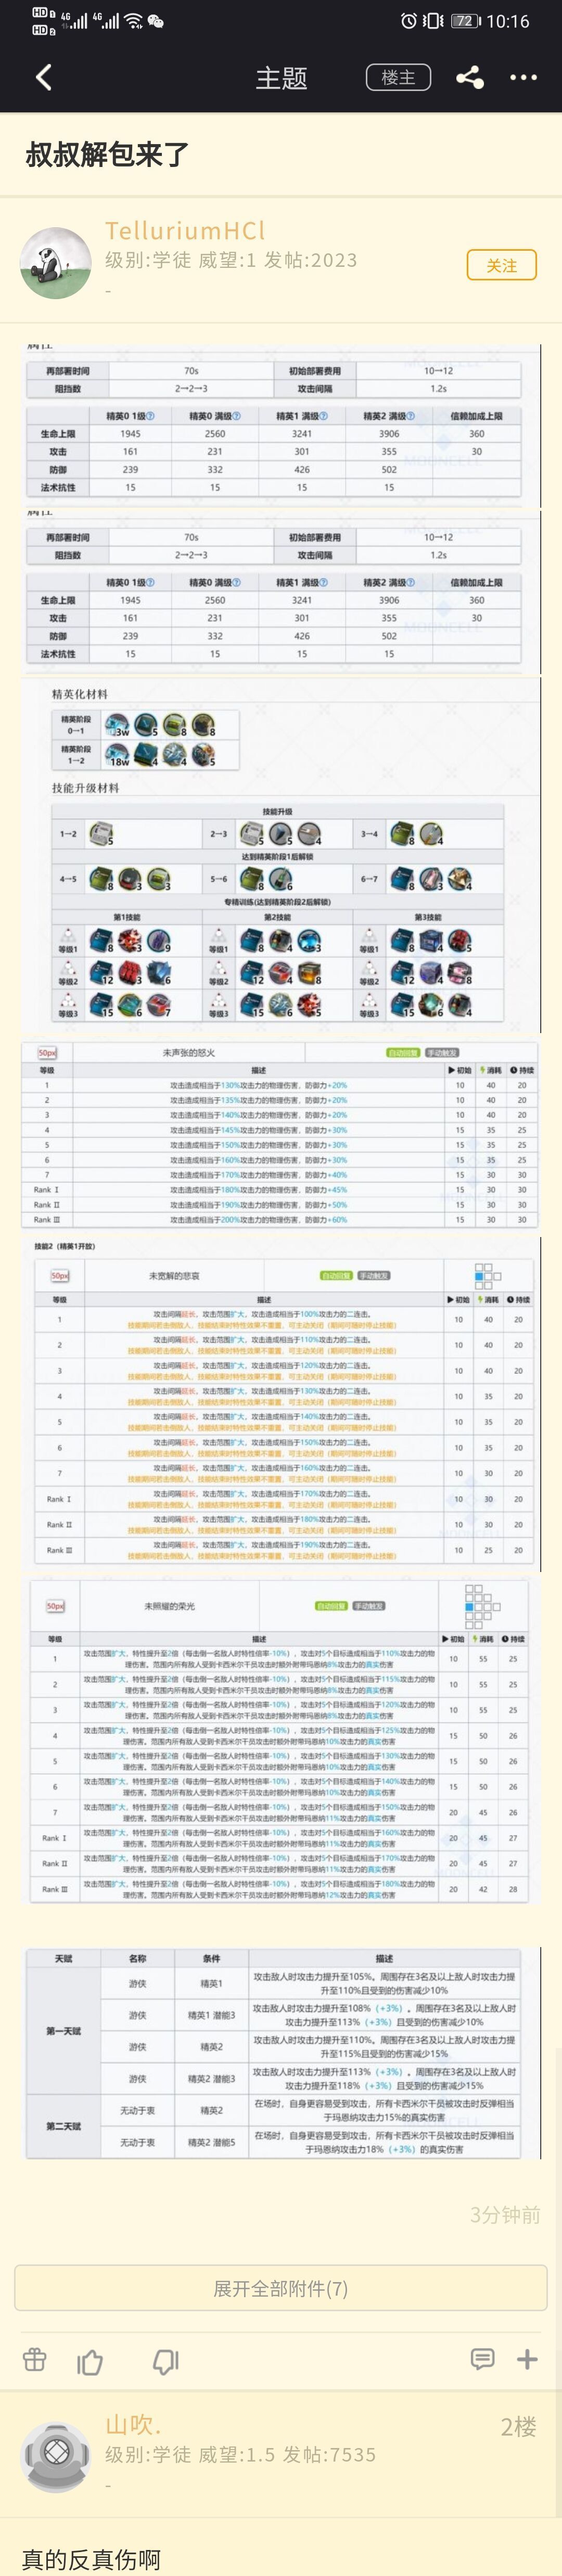Open the TelluriumHCl username profile link
Screen dimensions: 562x2576
coord(185,231)
